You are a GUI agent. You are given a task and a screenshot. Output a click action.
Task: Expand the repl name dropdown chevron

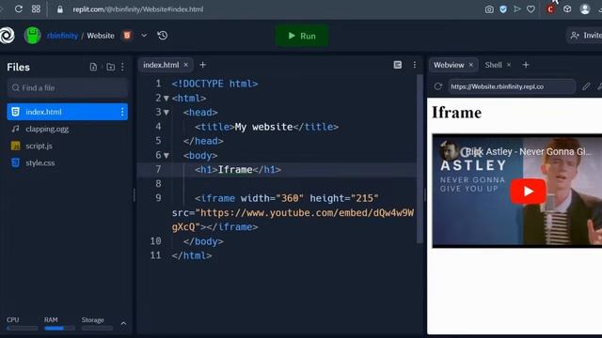[x=144, y=36]
